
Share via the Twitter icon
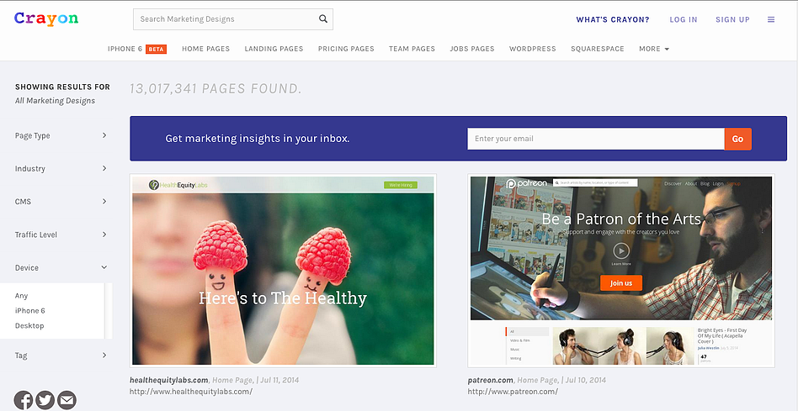pos(45,400)
